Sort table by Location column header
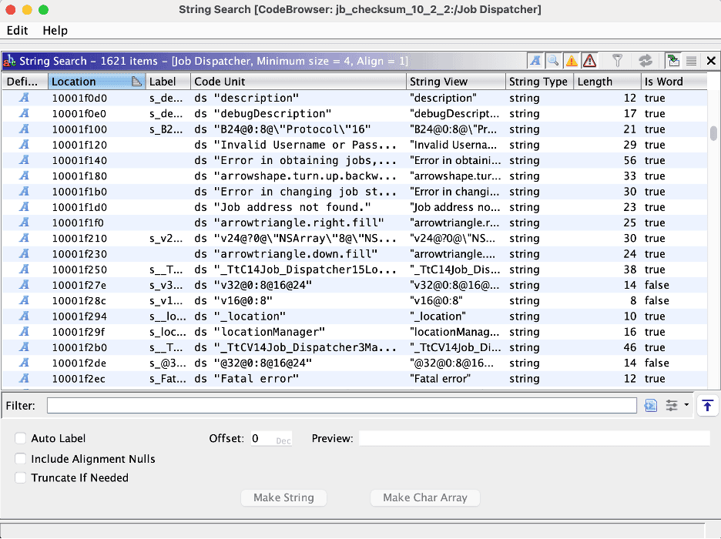This screenshot has height=539, width=721. 74,82
